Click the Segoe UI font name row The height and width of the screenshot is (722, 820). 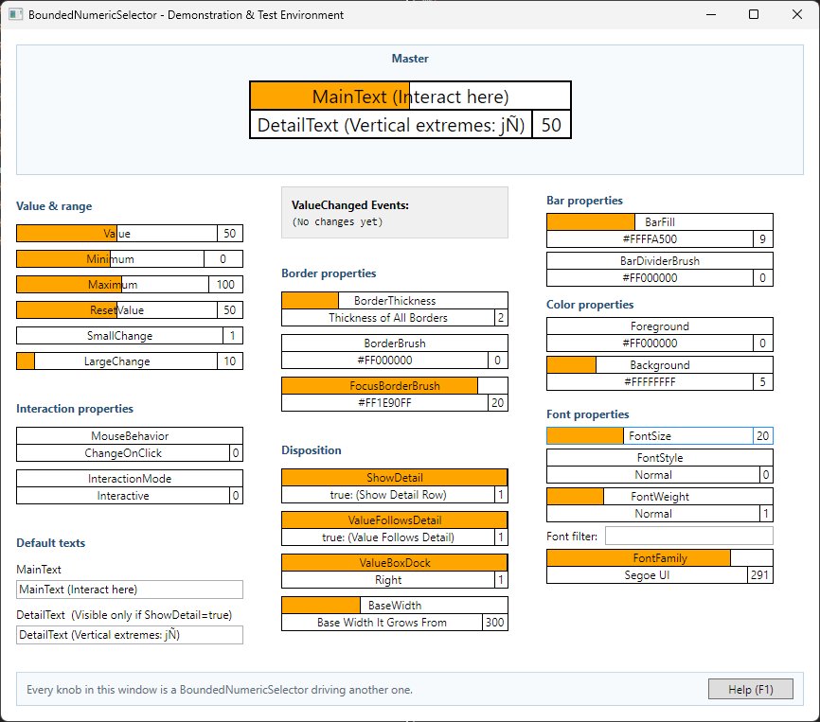pyautogui.click(x=647, y=575)
